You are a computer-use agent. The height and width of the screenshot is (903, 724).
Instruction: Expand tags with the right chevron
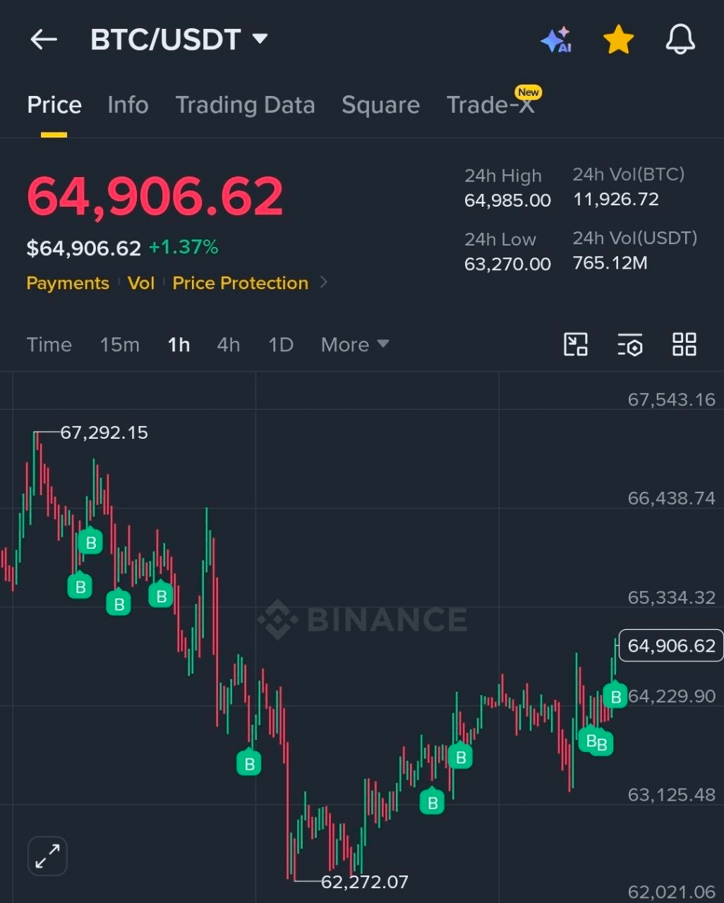point(324,282)
